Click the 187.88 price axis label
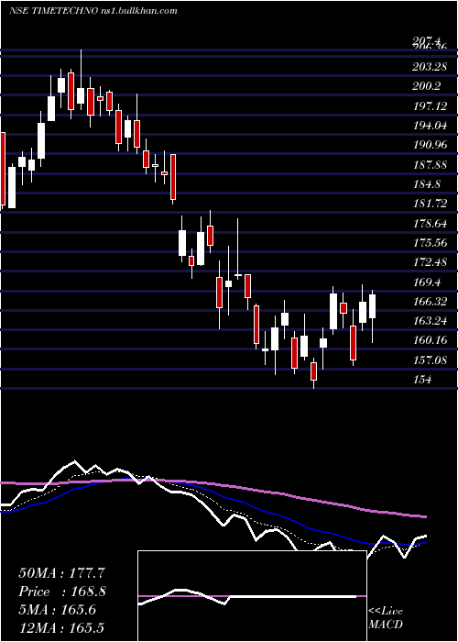Image resolution: width=458 pixels, height=642 pixels. (x=430, y=164)
